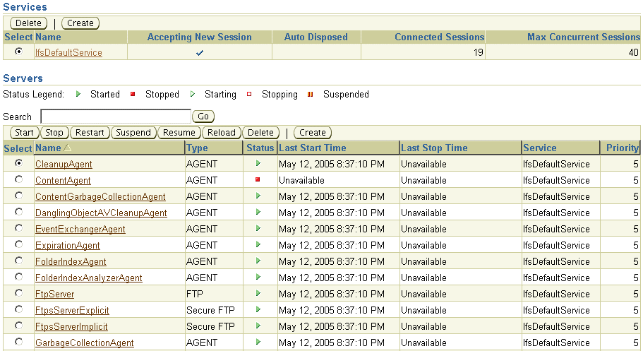This screenshot has width=643, height=351.
Task: Sort servers by Type column header
Action: [197, 148]
